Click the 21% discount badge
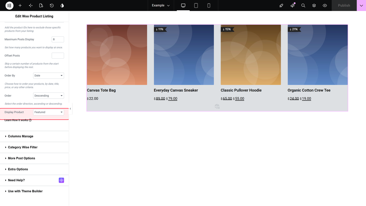Image resolution: width=366 pixels, height=206 pixels. click(x=294, y=29)
